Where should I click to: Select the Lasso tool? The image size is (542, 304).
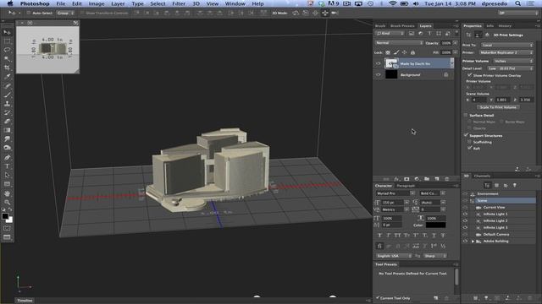point(8,50)
